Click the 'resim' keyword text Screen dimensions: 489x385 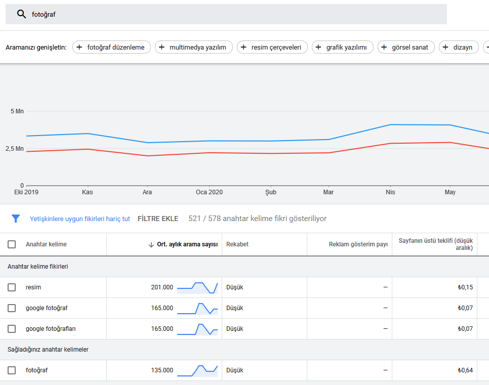click(33, 287)
